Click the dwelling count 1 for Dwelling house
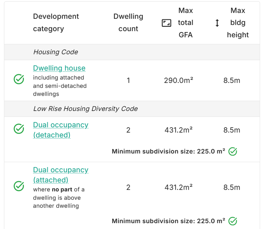Screen dimensions: 265x229 pyautogui.click(x=128, y=80)
